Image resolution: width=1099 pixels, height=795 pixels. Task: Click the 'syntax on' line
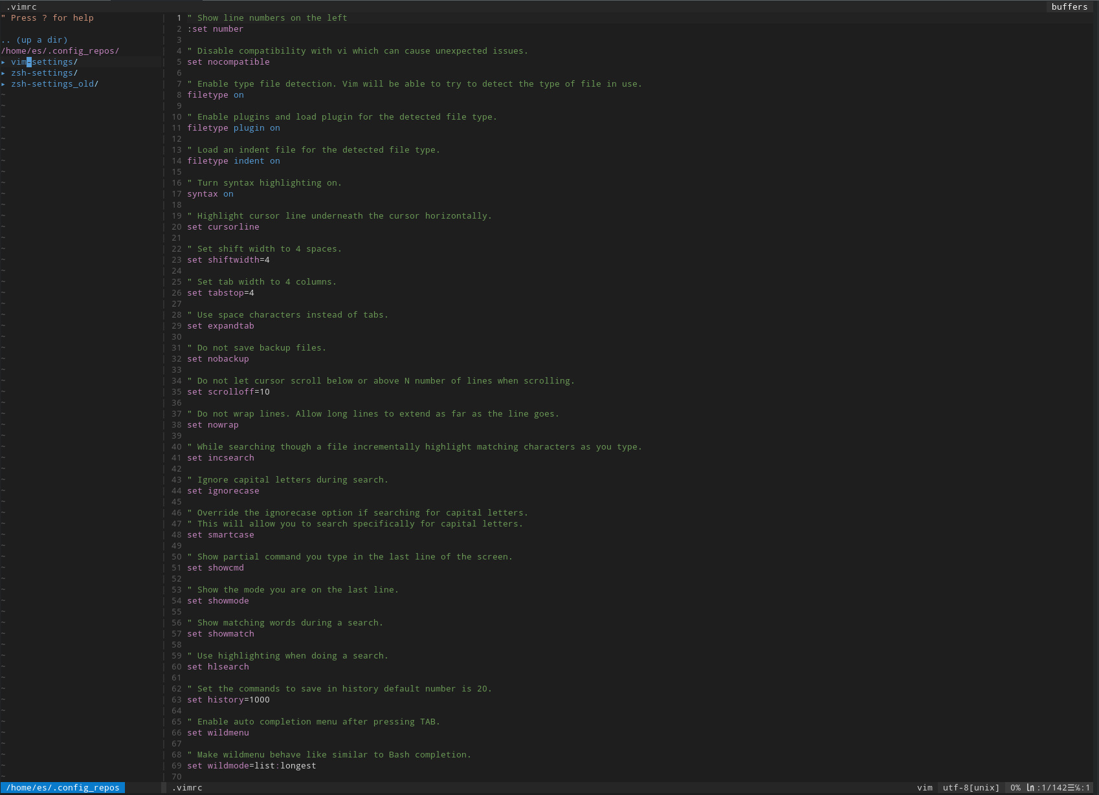210,194
